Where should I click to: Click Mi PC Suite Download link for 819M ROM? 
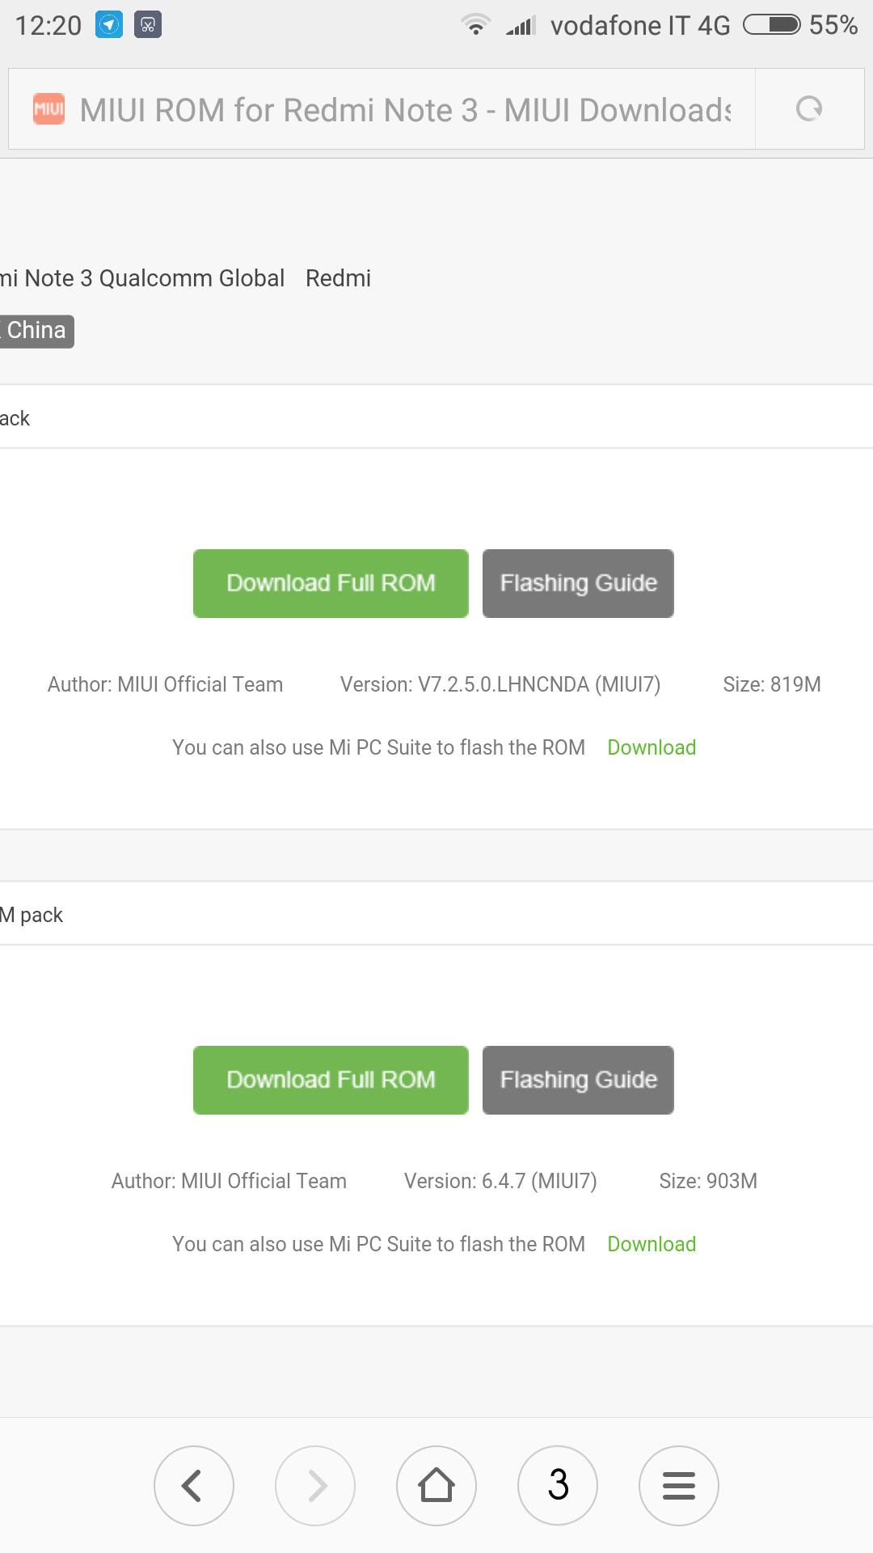(652, 747)
